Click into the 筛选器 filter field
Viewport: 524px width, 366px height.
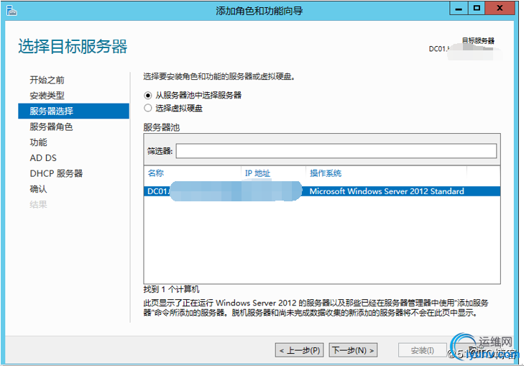click(336, 151)
